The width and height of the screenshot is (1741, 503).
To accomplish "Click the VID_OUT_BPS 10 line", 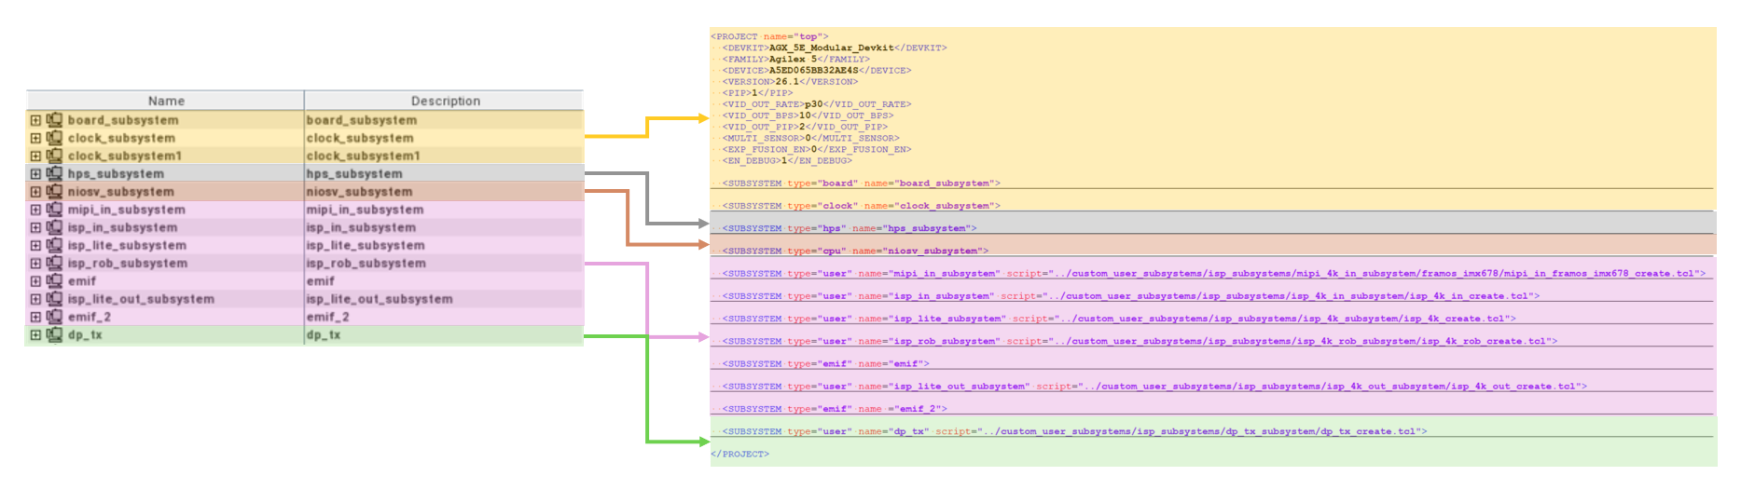I will (x=808, y=116).
